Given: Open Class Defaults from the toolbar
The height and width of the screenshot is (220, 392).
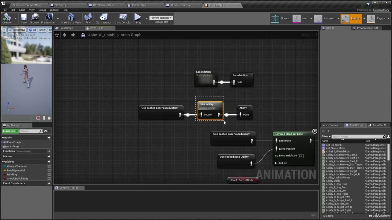Looking at the screenshot, I should 123,18.
